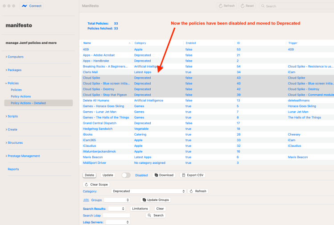The width and height of the screenshot is (334, 225).
Task: Click Refresh next to the Category dropdown
Action: pyautogui.click(x=198, y=191)
